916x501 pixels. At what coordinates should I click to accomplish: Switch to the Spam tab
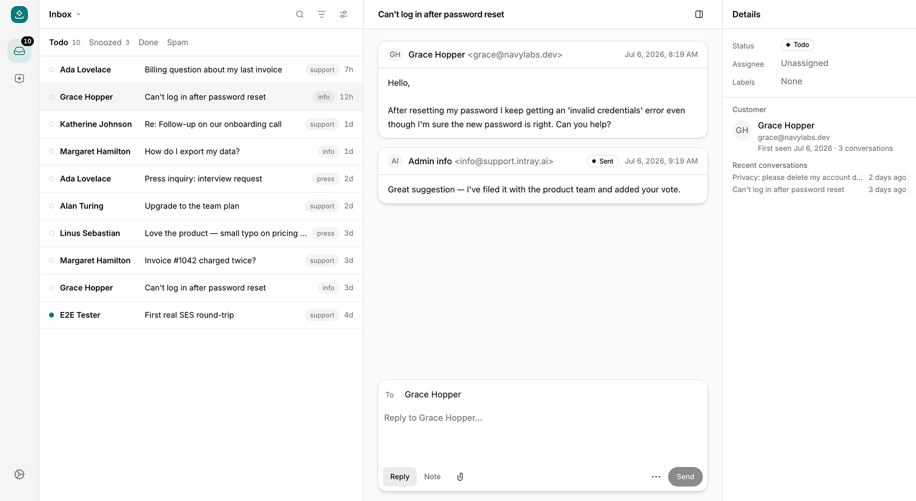pos(178,42)
